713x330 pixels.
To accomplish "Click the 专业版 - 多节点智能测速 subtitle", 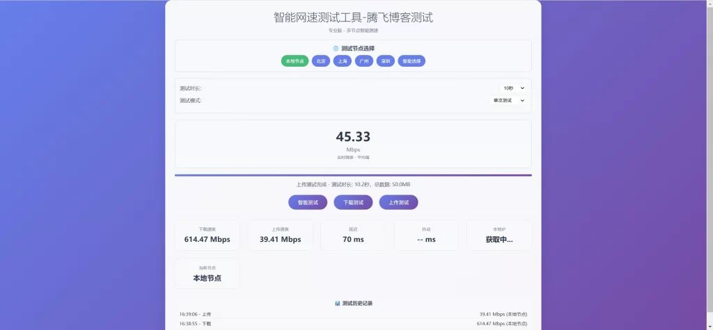I will 353,31.
